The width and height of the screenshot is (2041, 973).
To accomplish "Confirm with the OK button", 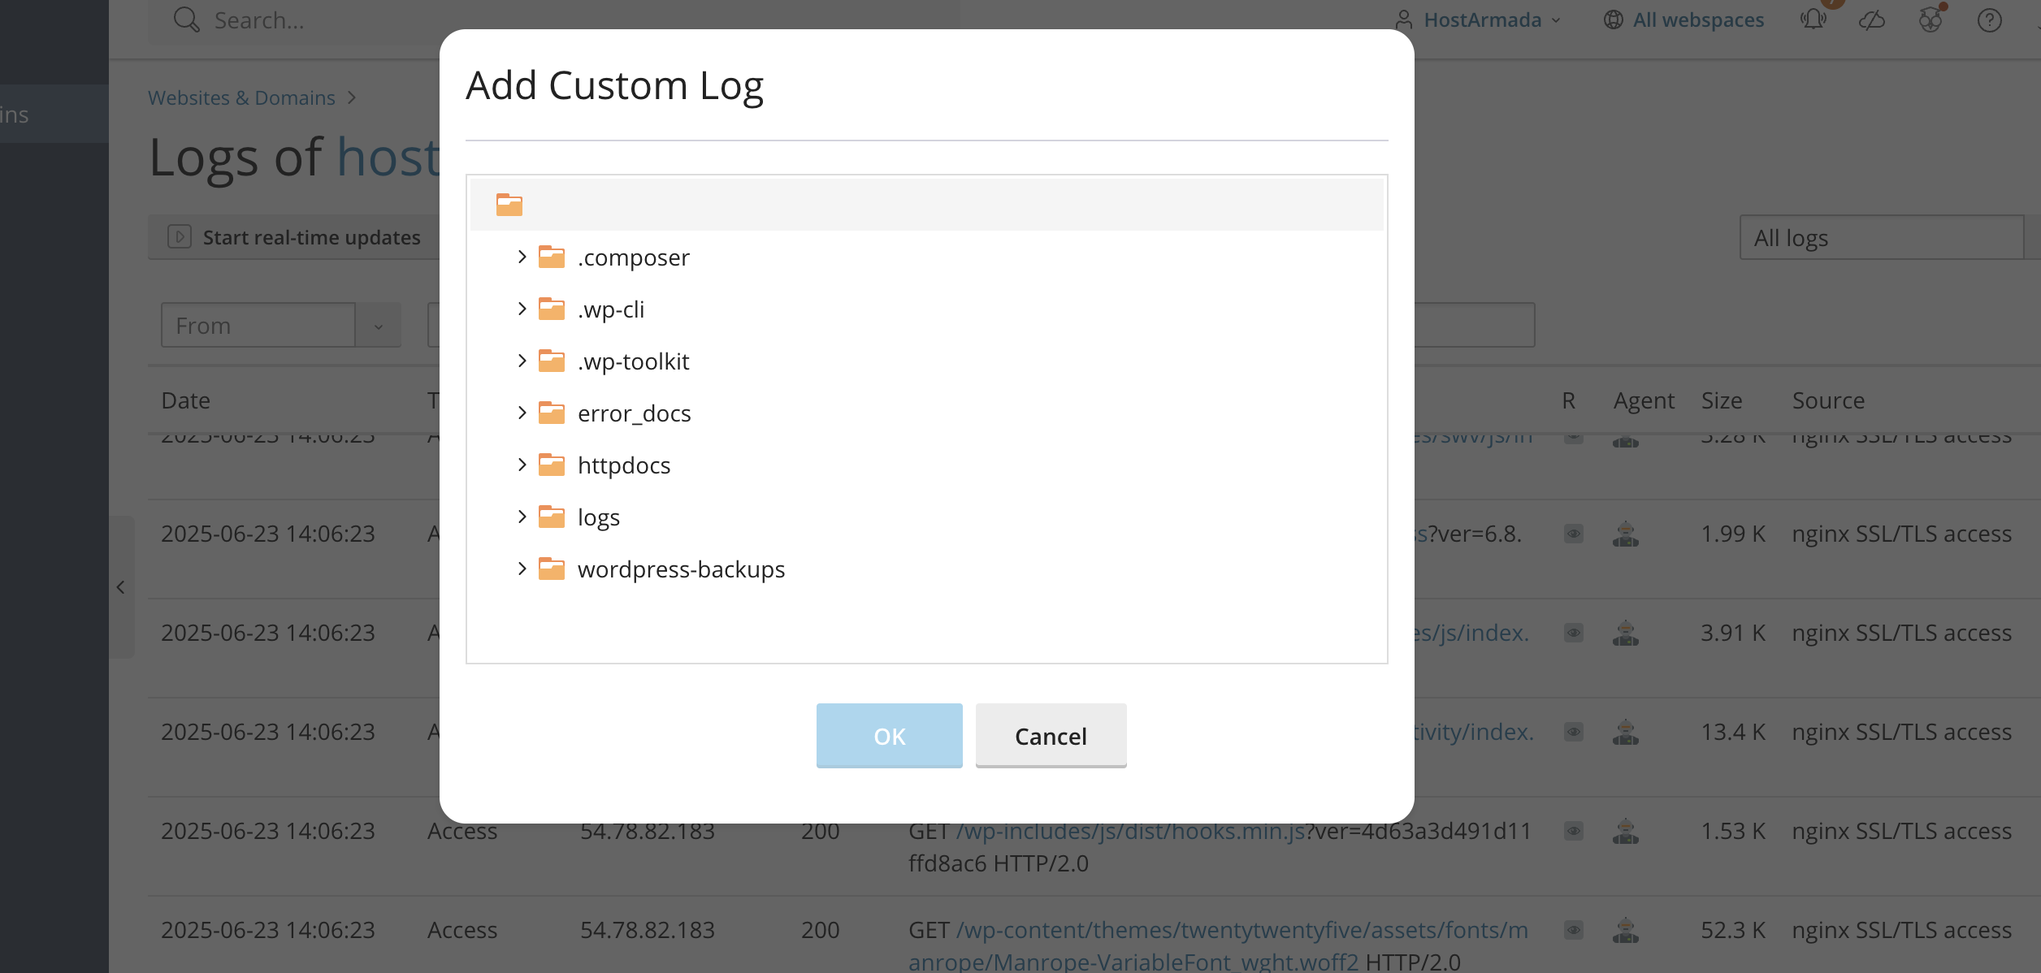I will (889, 736).
